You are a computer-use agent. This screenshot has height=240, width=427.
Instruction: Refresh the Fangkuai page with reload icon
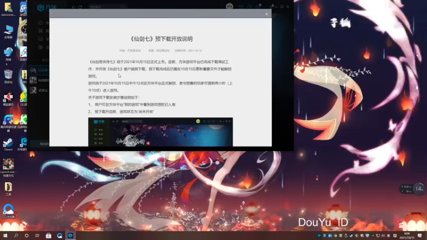80,7
